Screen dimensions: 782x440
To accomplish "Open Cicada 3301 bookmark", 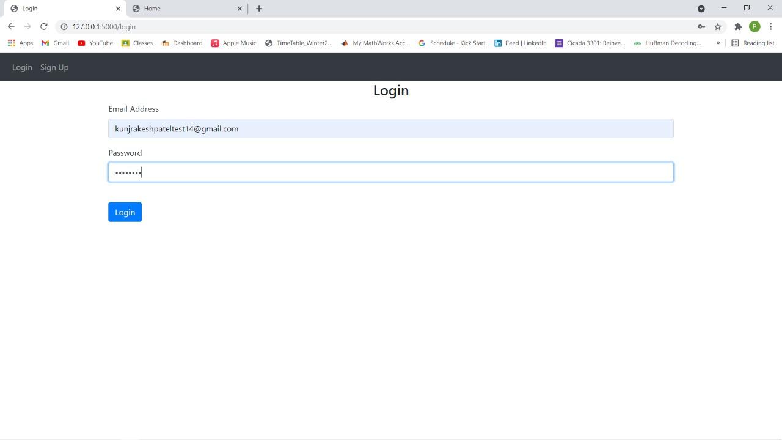I will (590, 43).
